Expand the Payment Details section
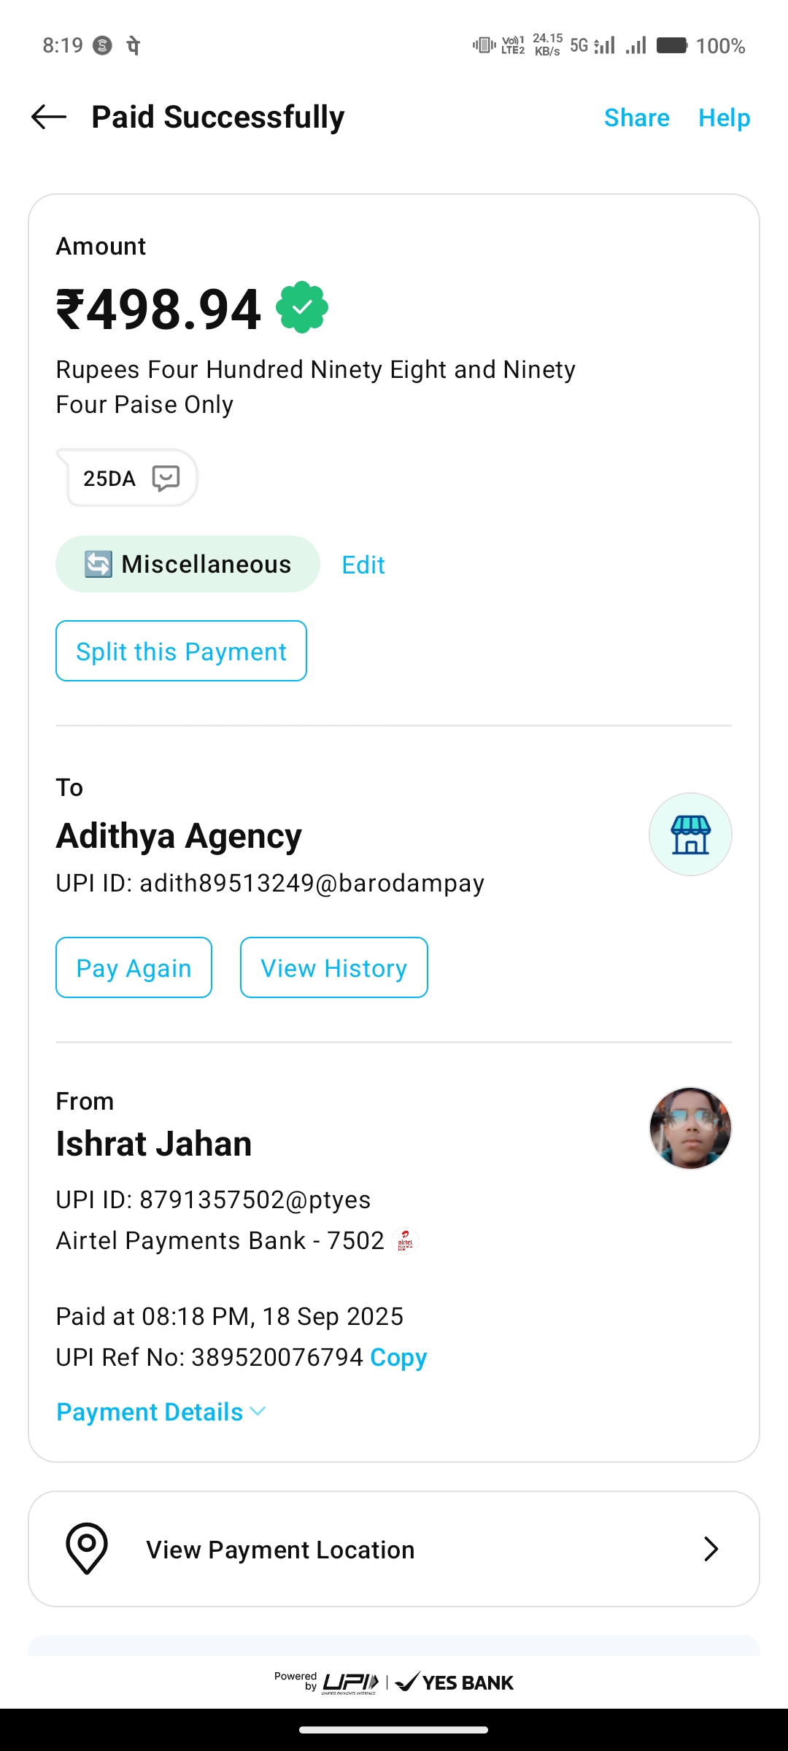Viewport: 788px width, 1751px height. point(161,1412)
